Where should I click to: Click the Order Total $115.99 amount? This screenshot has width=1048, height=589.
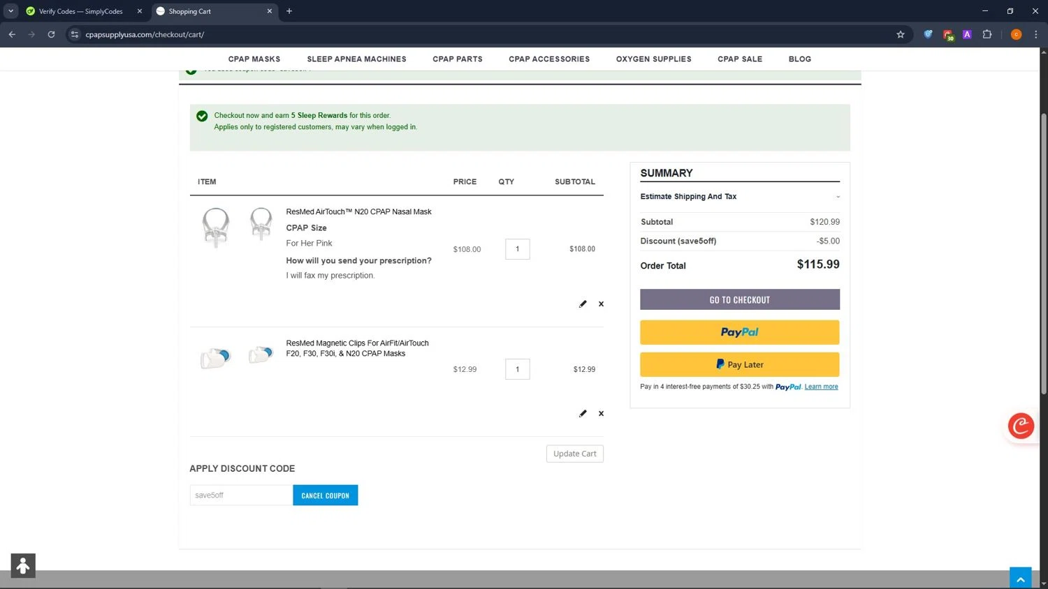[818, 264]
